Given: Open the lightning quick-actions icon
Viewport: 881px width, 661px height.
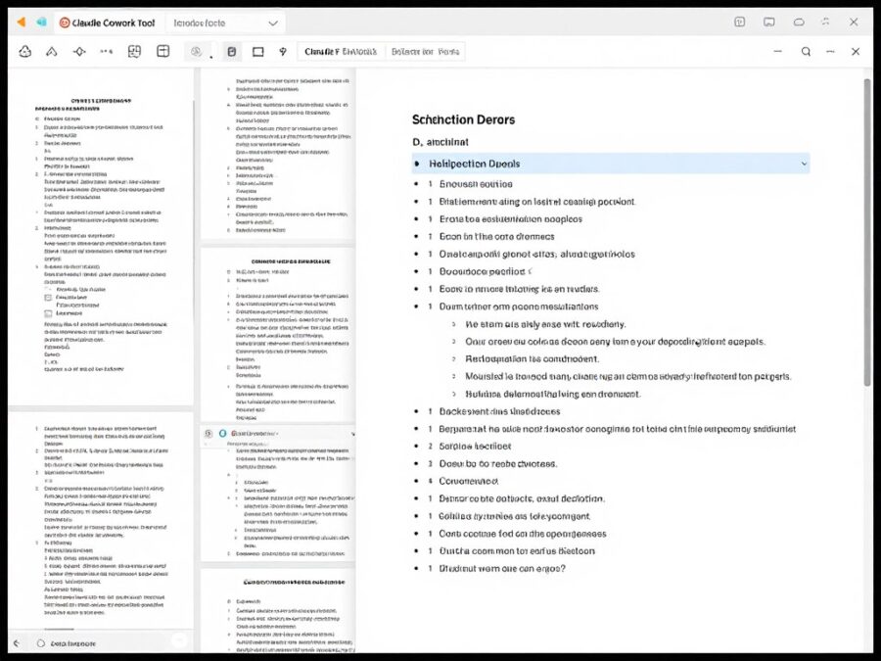Looking at the screenshot, I should tap(282, 51).
